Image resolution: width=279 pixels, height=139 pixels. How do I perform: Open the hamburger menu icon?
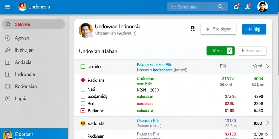coord(7,7)
